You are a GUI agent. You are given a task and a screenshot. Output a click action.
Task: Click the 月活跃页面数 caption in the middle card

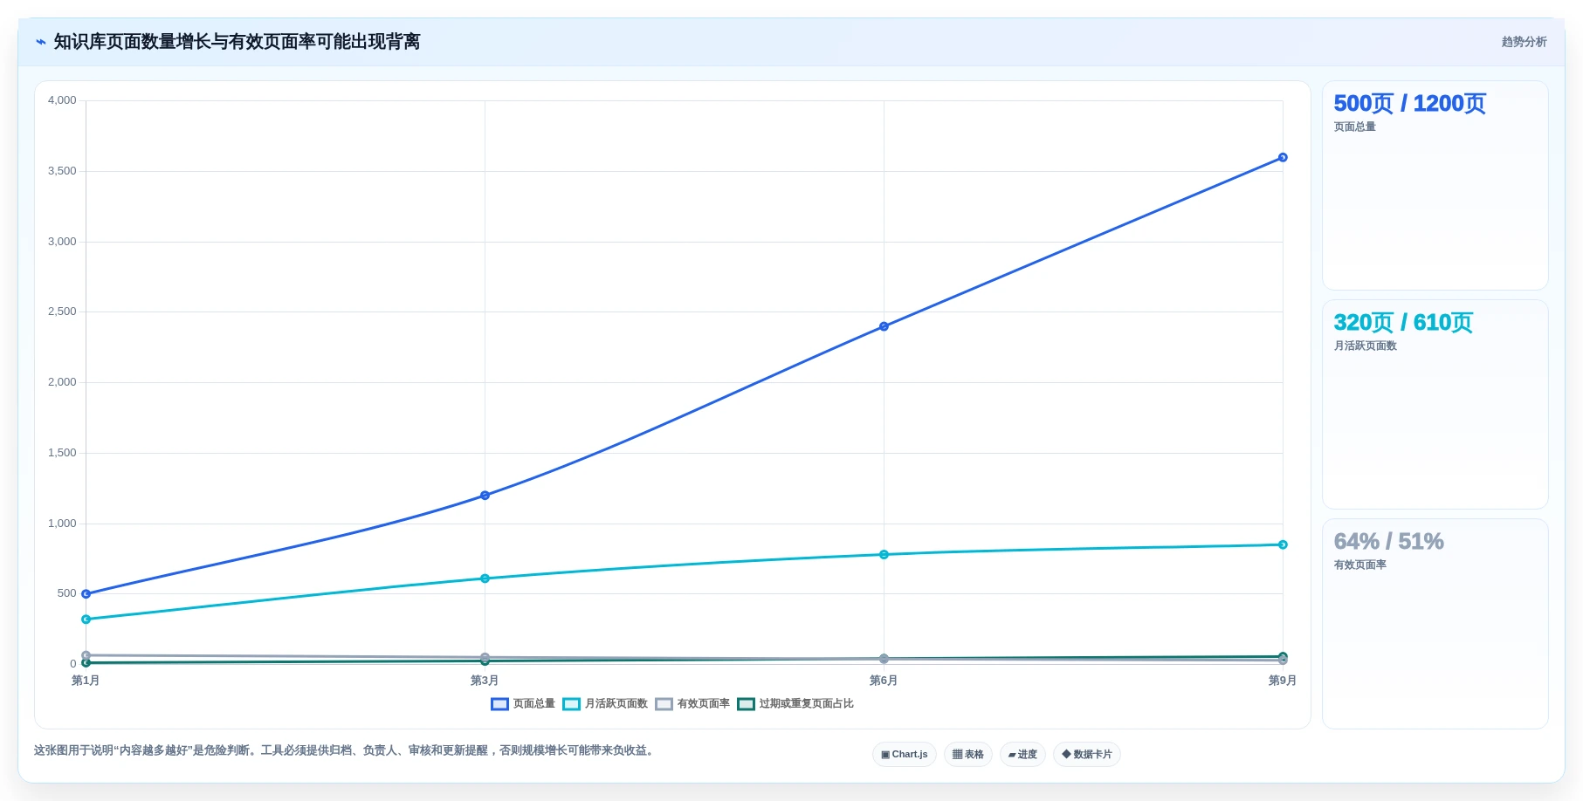(x=1365, y=346)
